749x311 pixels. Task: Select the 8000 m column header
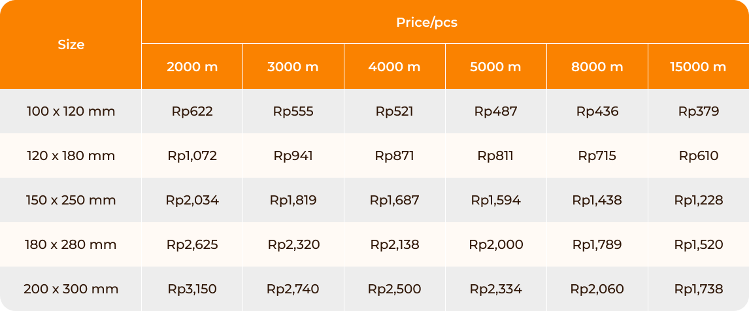[x=597, y=67]
